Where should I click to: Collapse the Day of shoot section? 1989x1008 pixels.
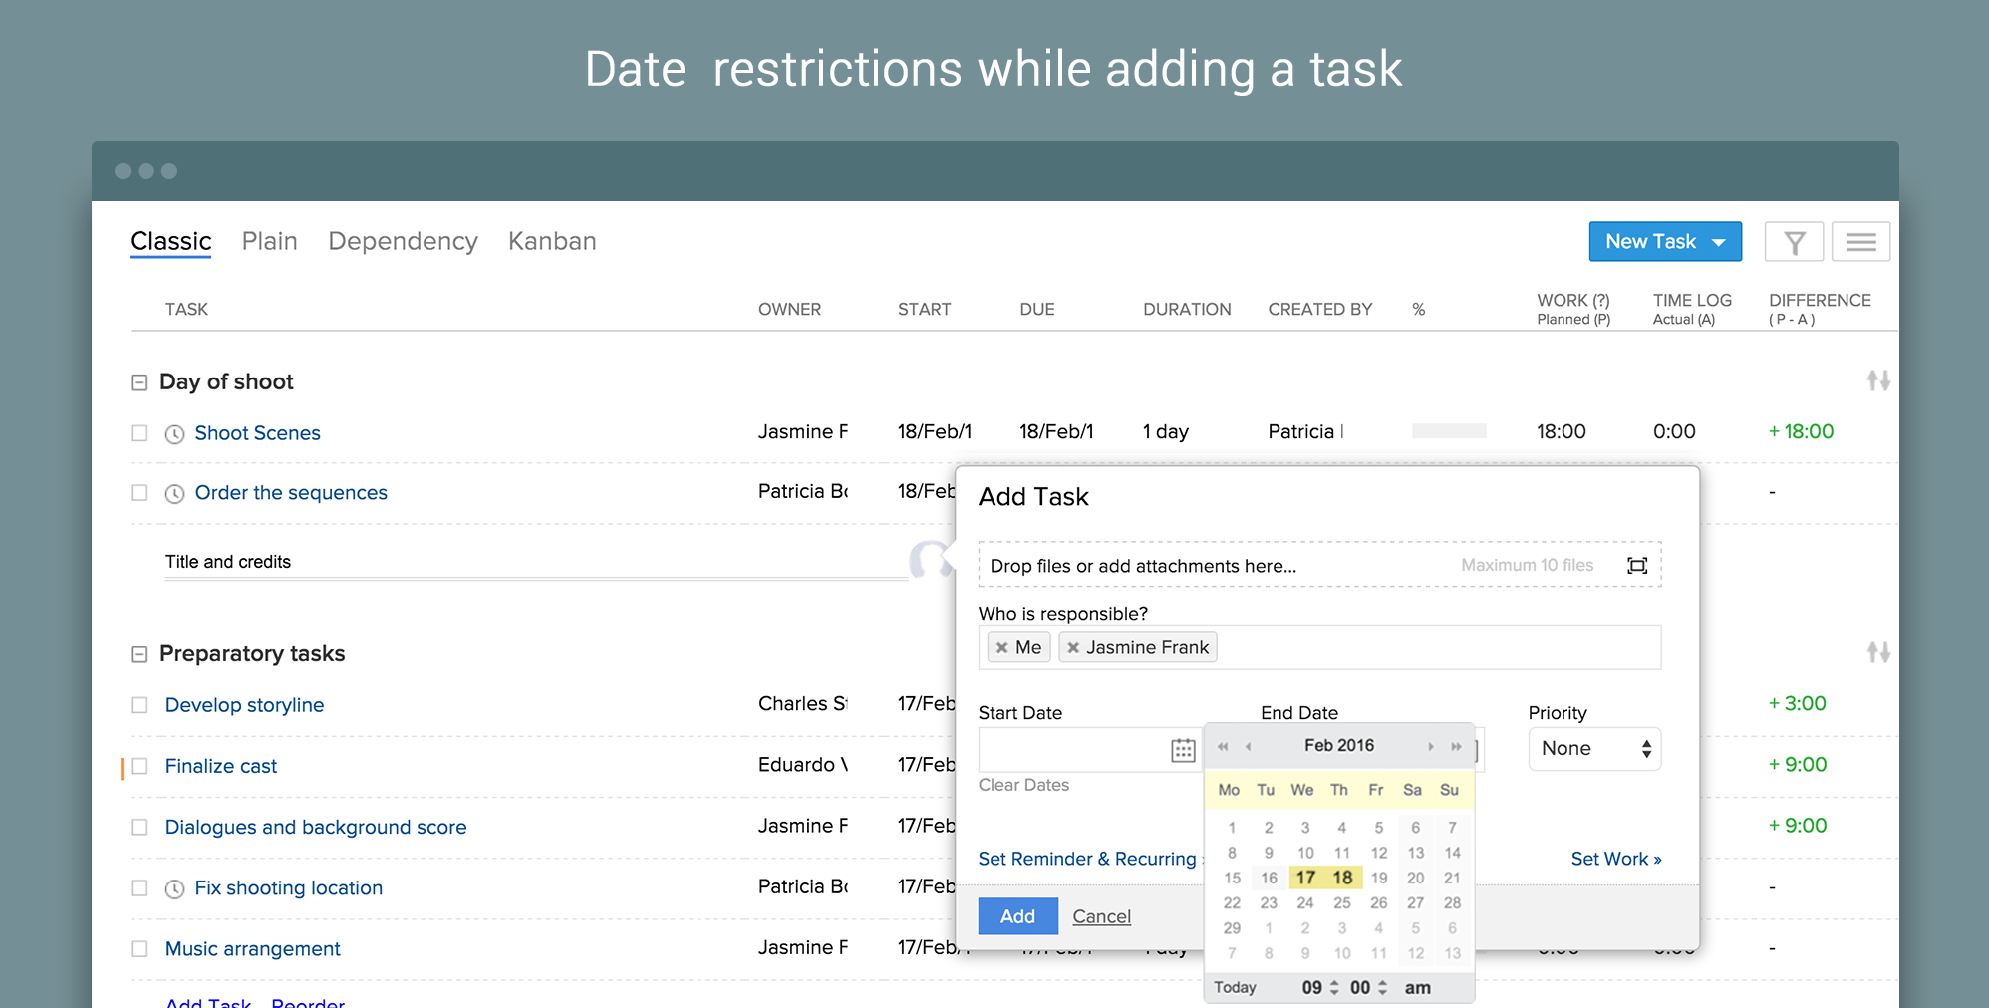[x=140, y=382]
